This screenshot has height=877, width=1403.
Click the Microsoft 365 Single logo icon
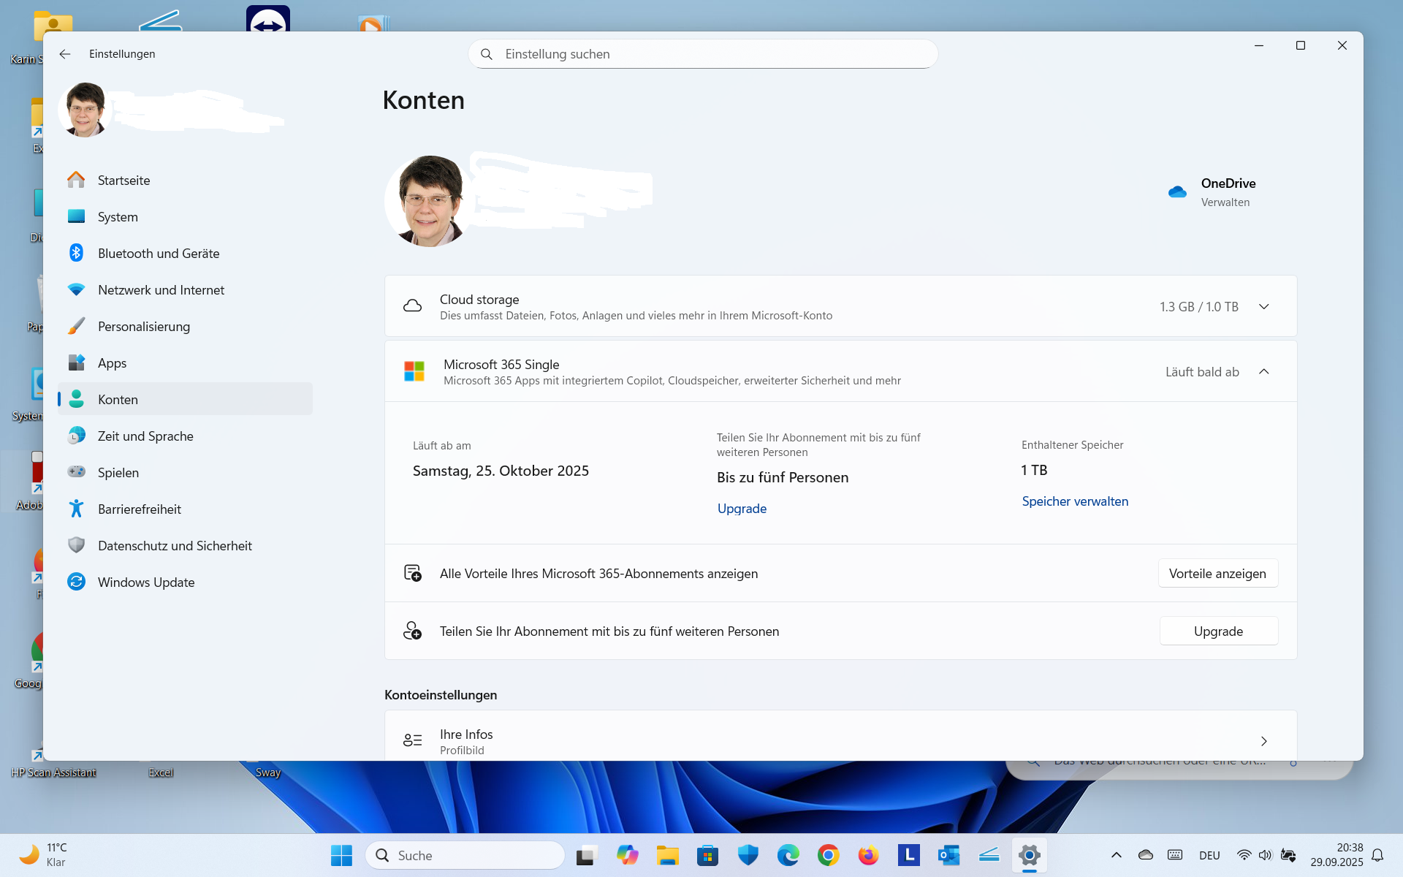[x=415, y=371]
